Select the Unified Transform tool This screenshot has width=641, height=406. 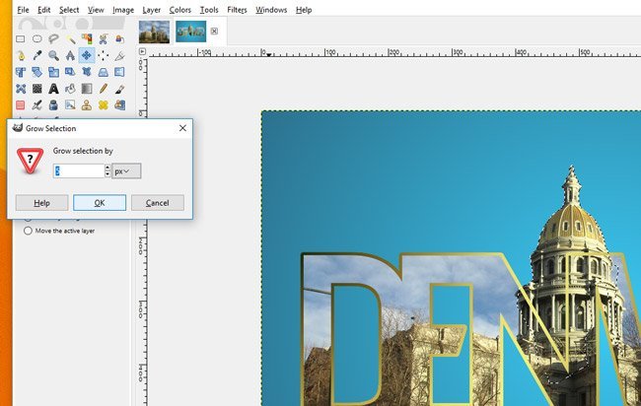[x=21, y=72]
